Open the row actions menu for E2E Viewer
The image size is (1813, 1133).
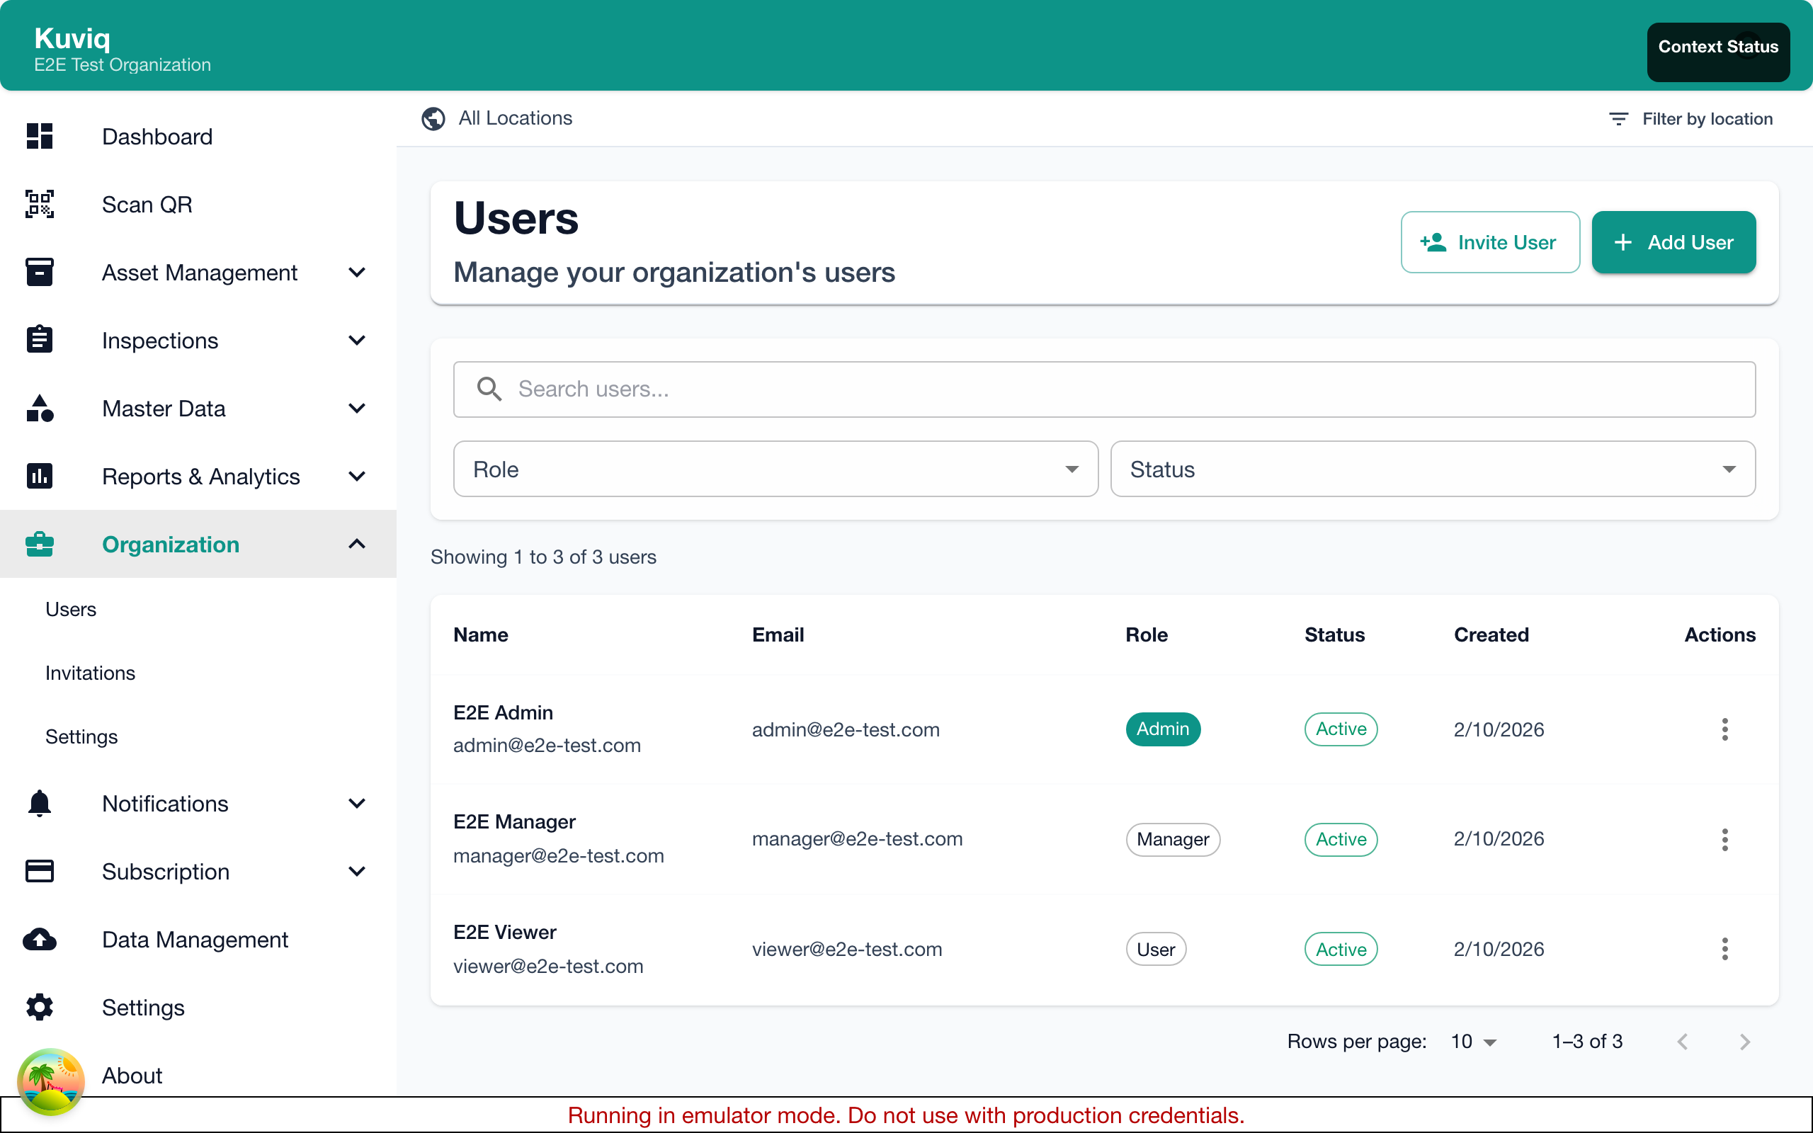pyautogui.click(x=1724, y=949)
